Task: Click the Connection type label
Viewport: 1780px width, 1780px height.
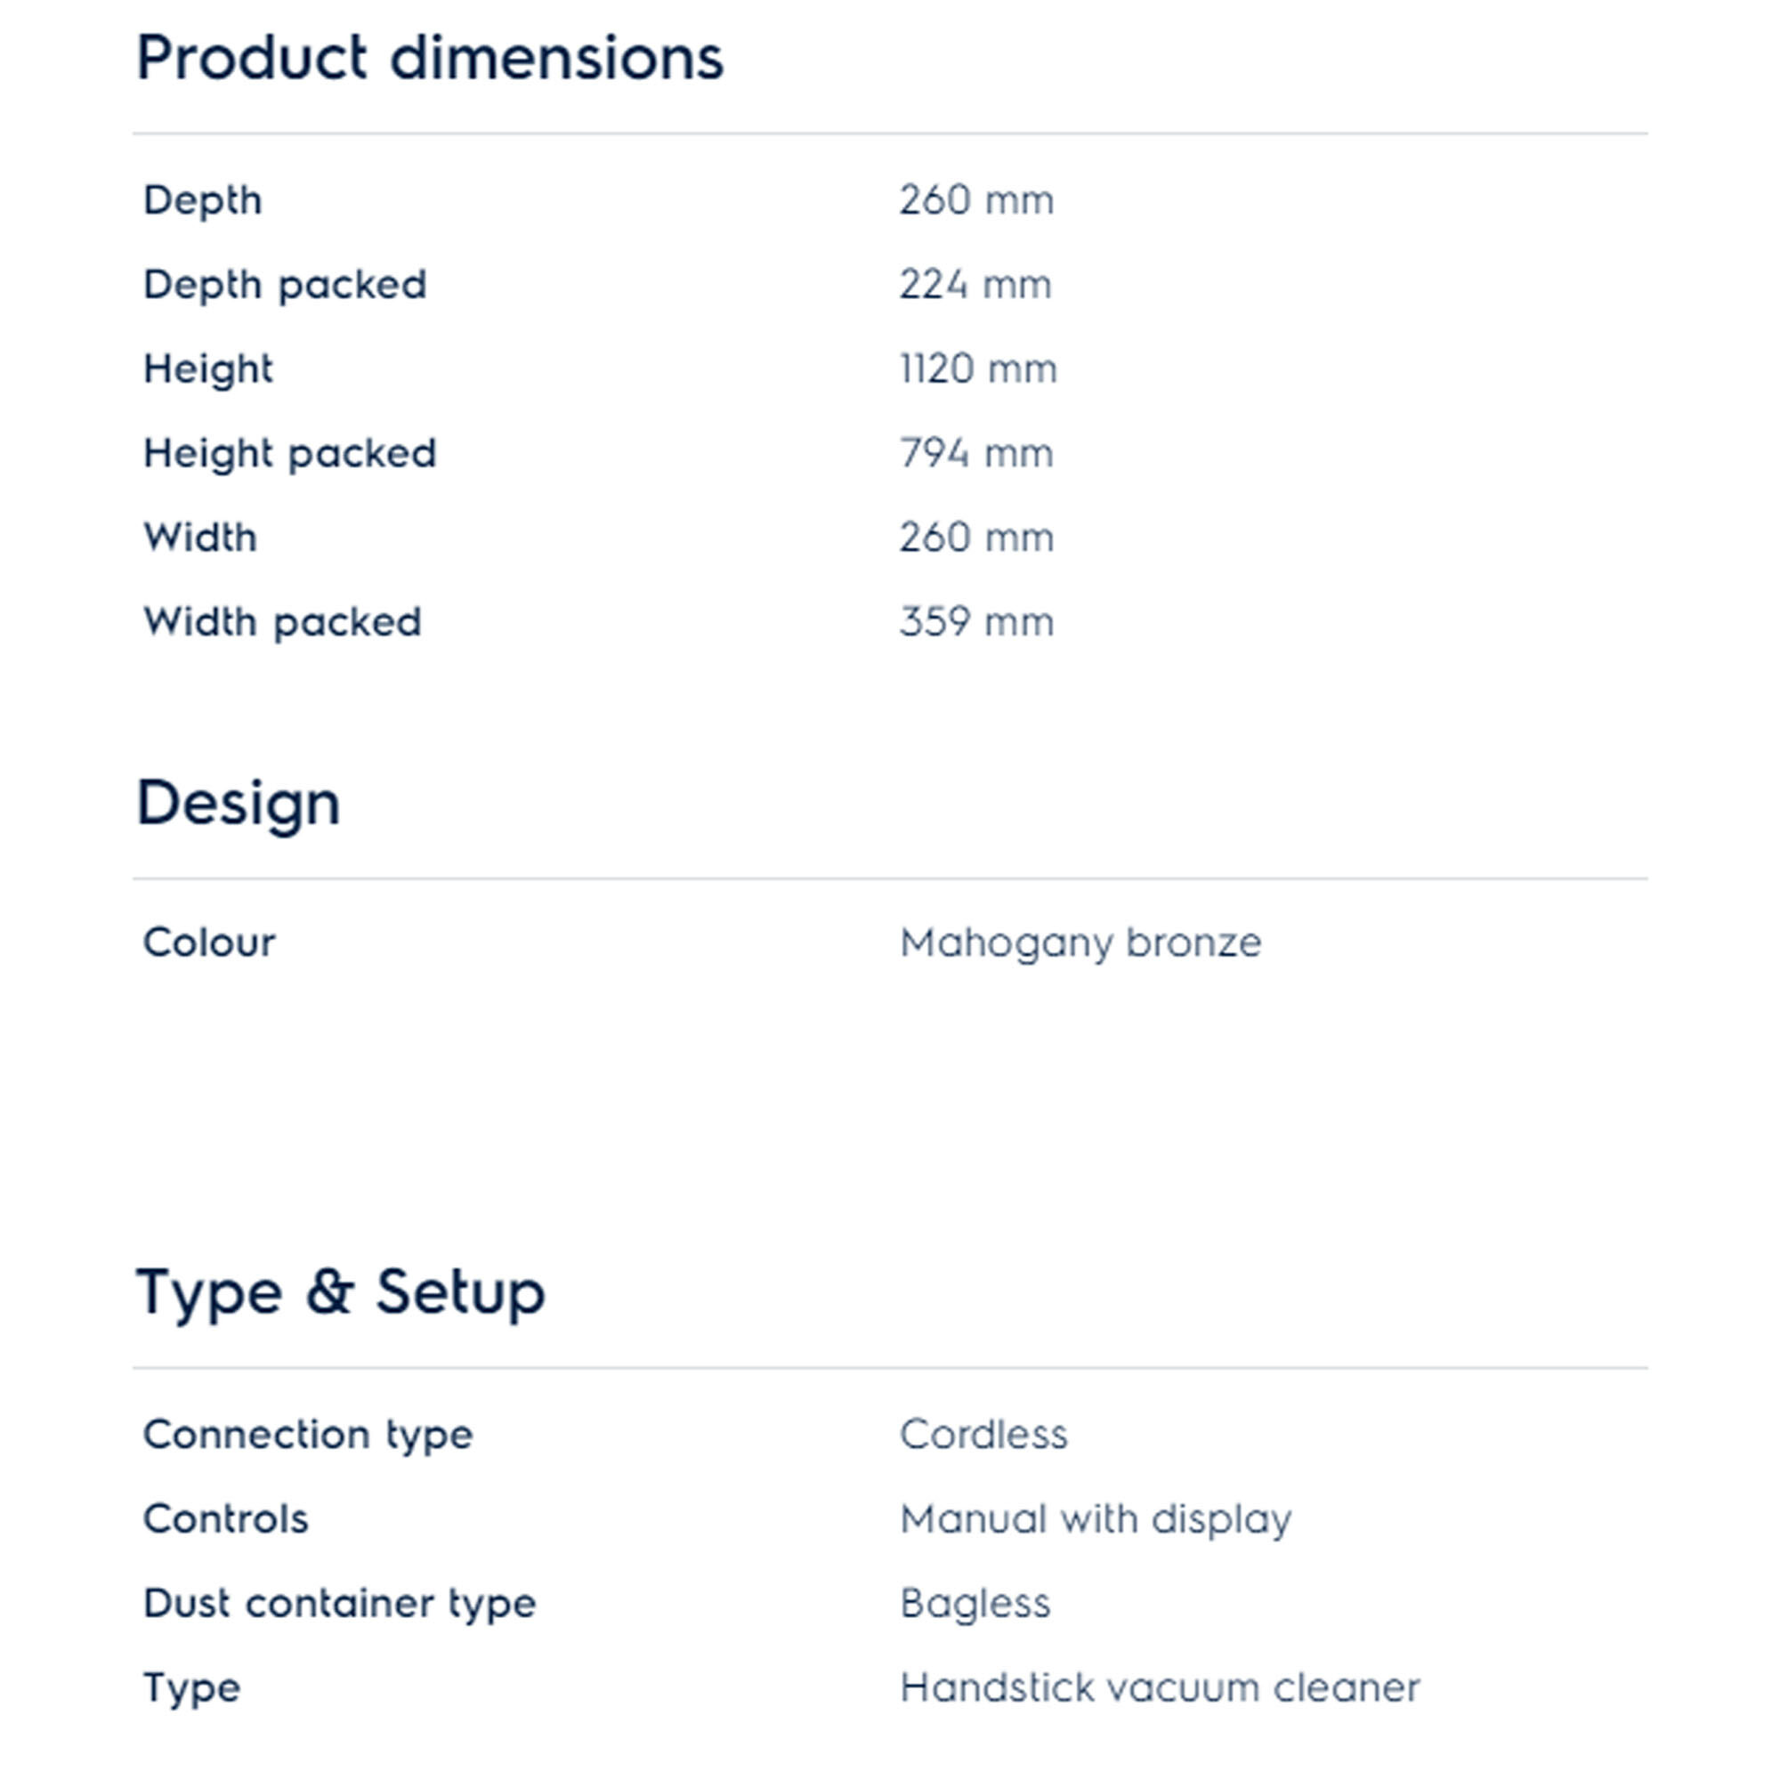Action: (308, 1435)
